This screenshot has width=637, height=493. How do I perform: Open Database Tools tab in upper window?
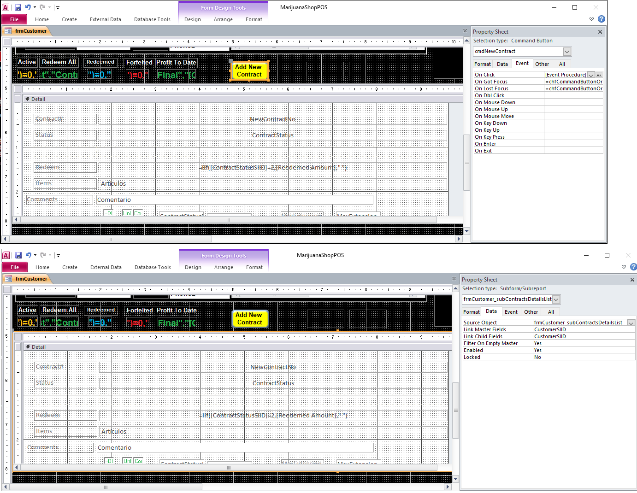coord(152,19)
